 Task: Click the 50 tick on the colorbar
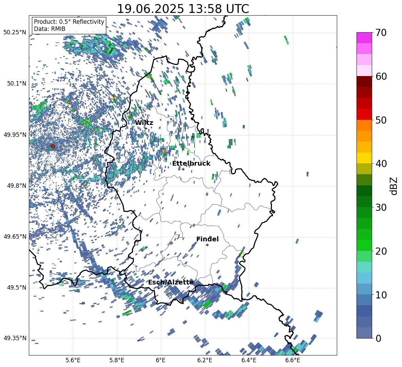(x=381, y=120)
